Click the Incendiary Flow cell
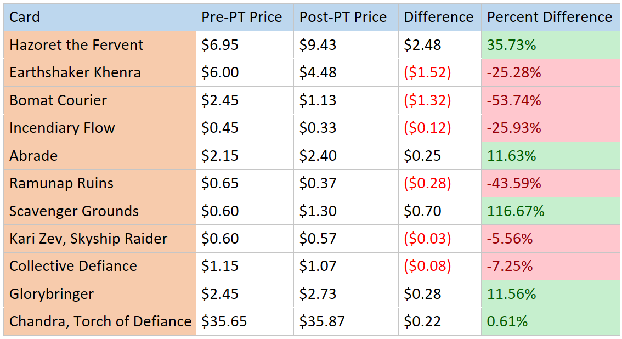Image resolution: width=622 pixels, height=339 pixels. (x=99, y=128)
